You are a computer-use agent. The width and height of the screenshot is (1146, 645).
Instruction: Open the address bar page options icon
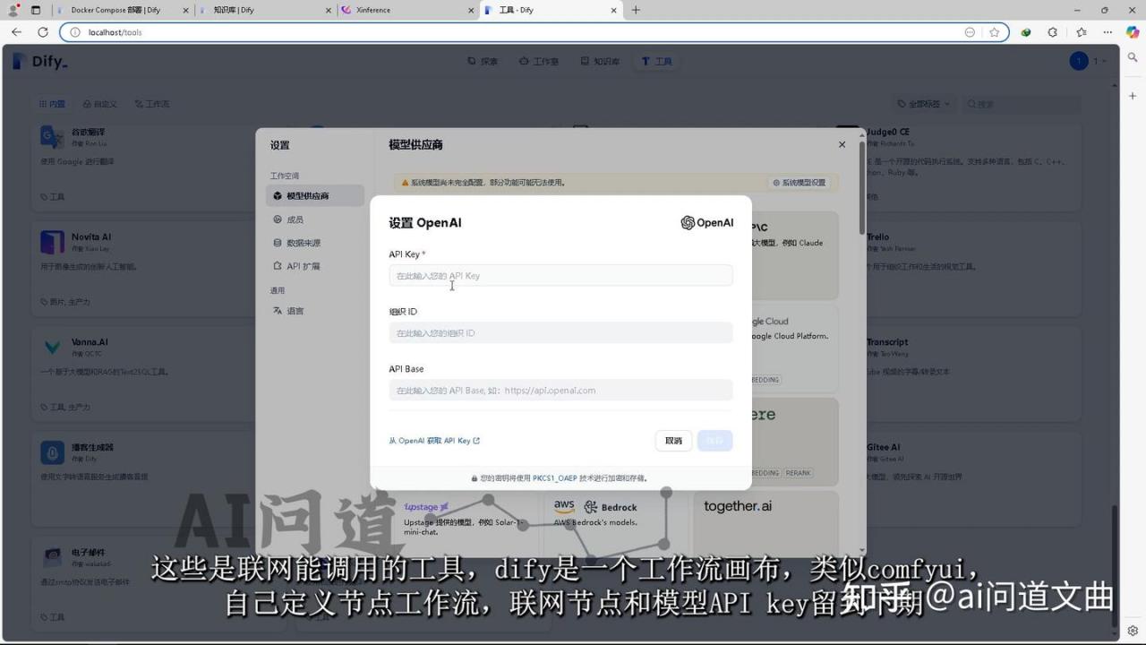pos(970,32)
